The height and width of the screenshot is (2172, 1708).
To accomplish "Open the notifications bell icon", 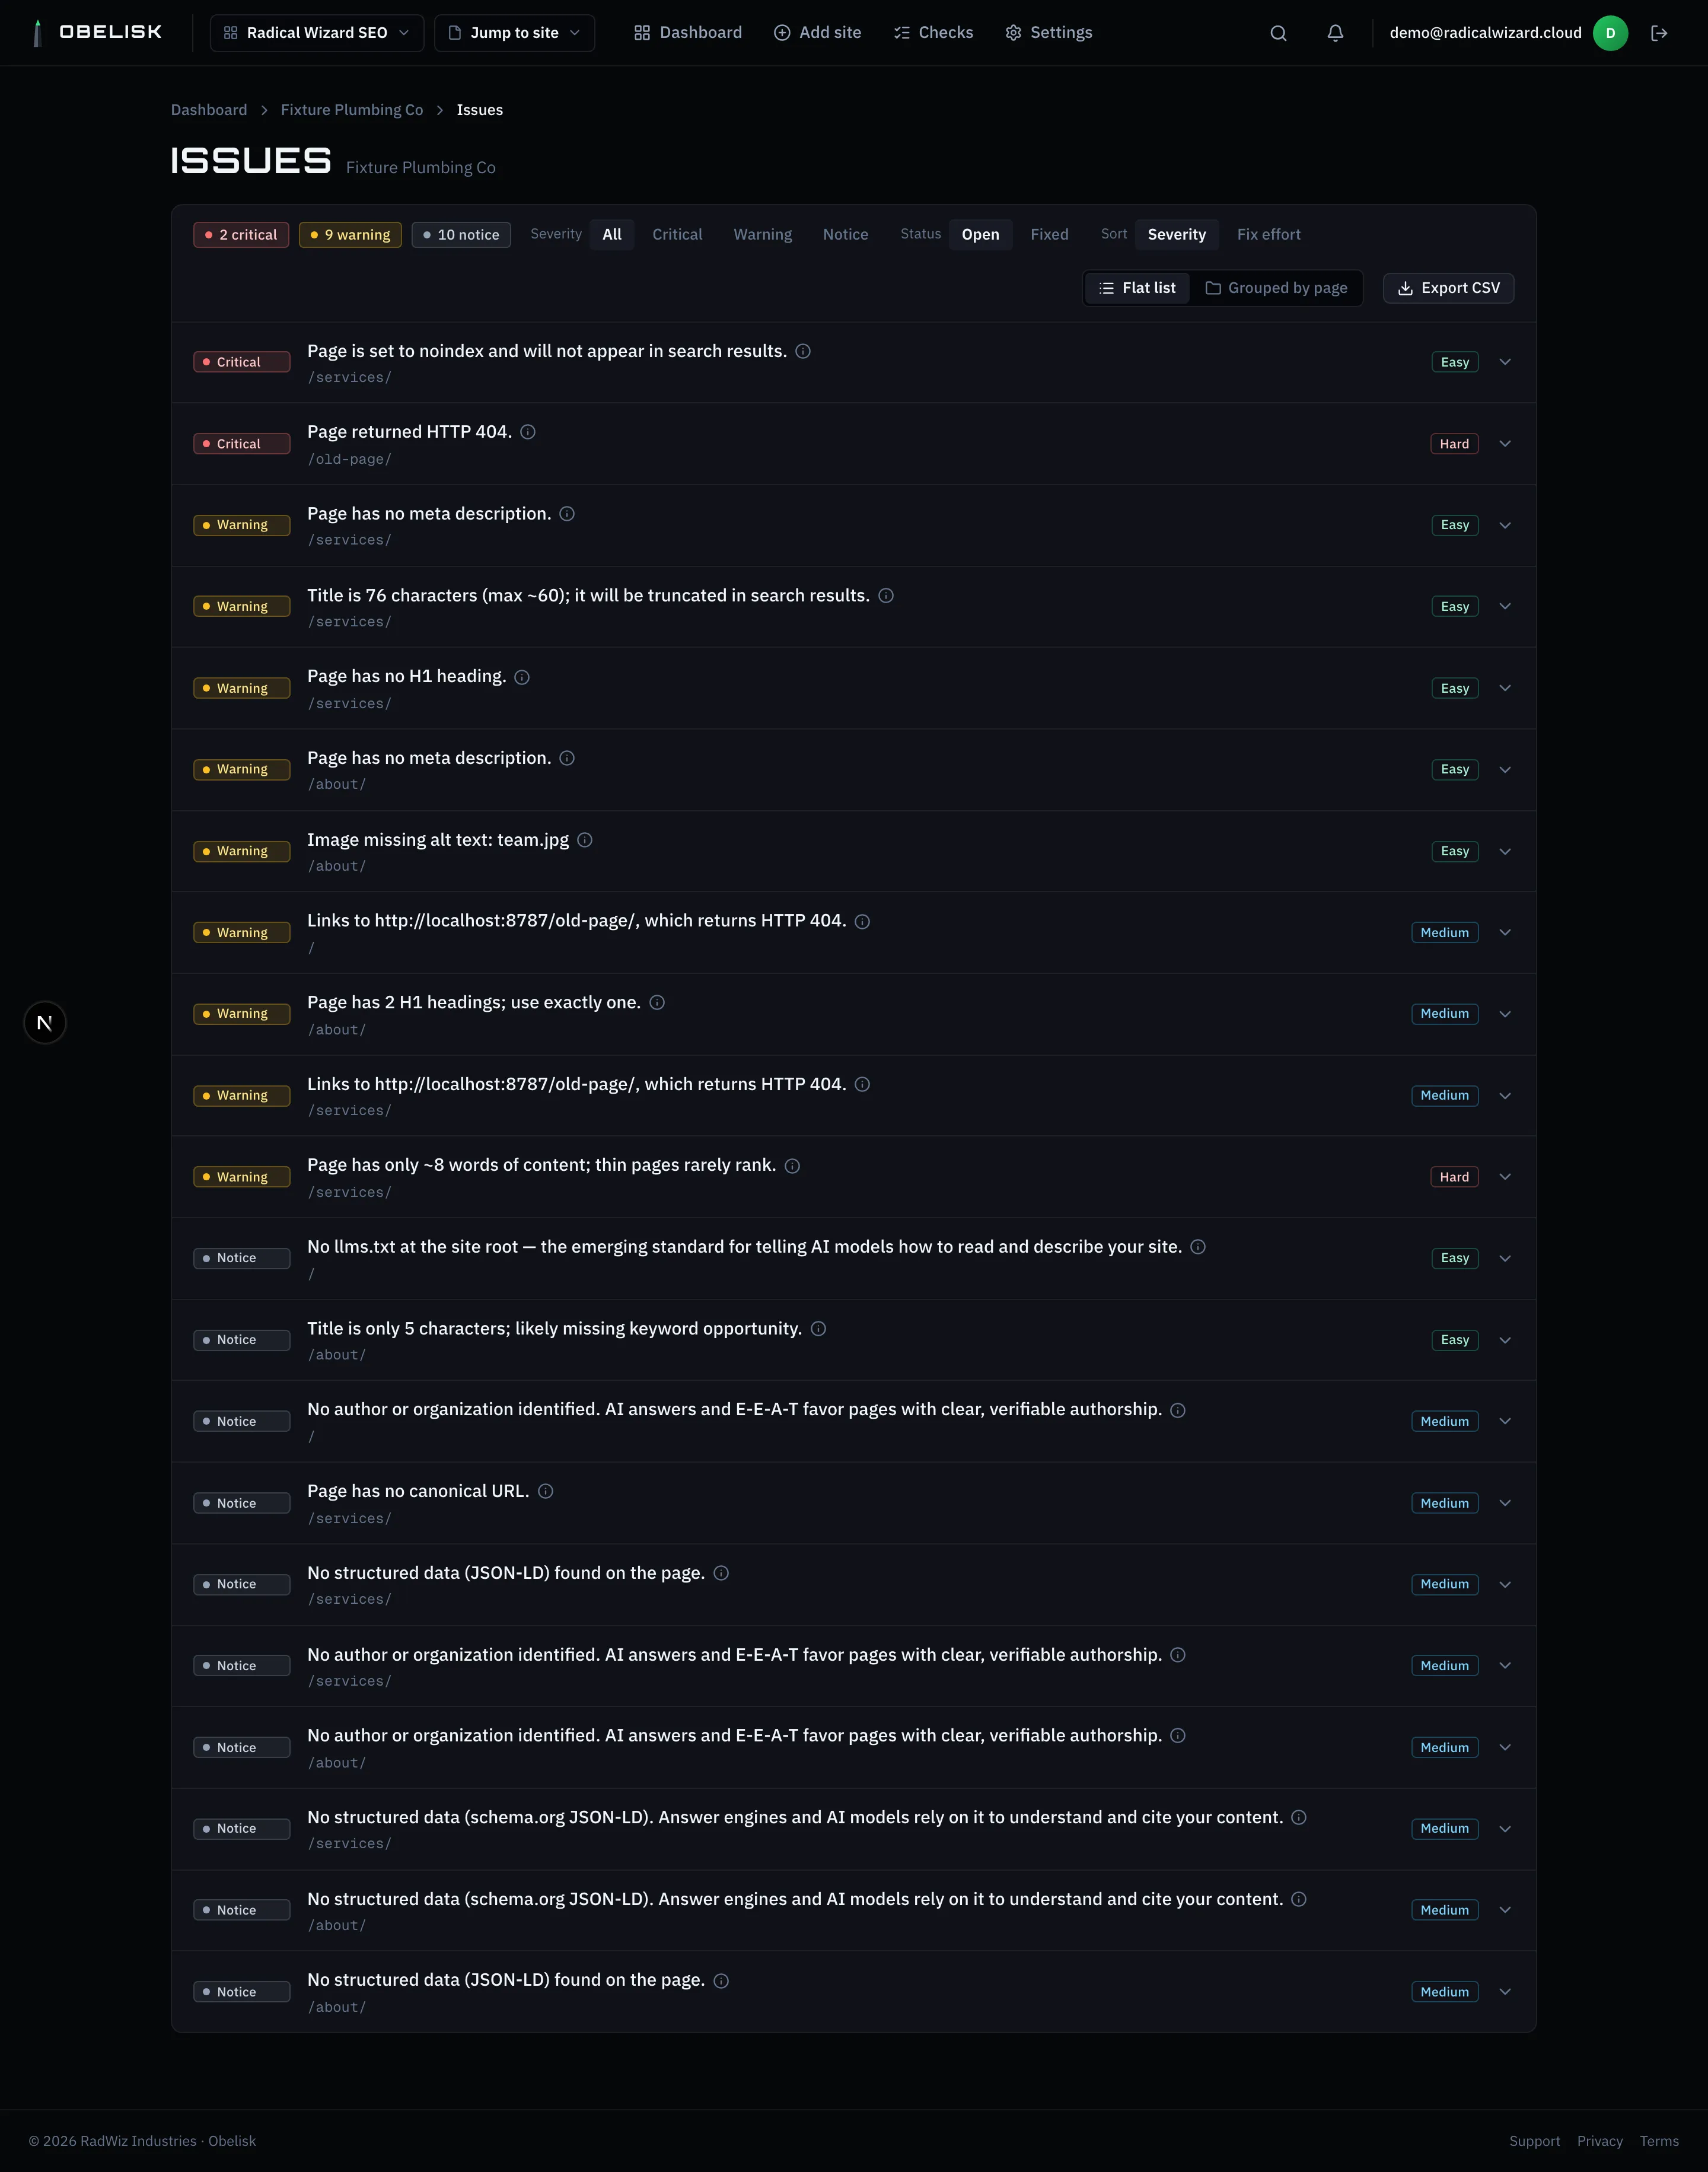I will click(x=1335, y=33).
